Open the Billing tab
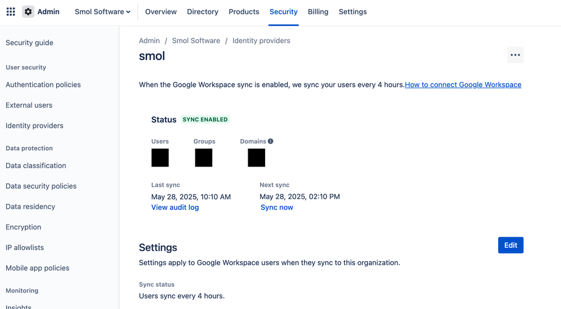 point(318,12)
